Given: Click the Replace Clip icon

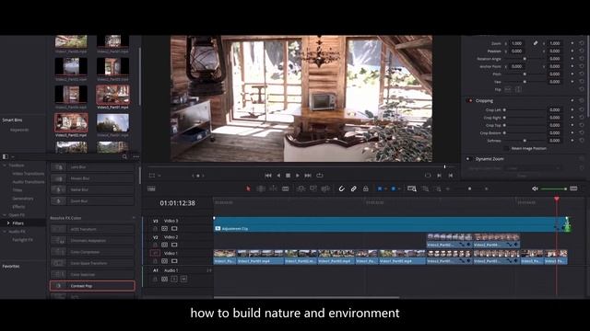Looking at the screenshot, I should click(x=325, y=188).
